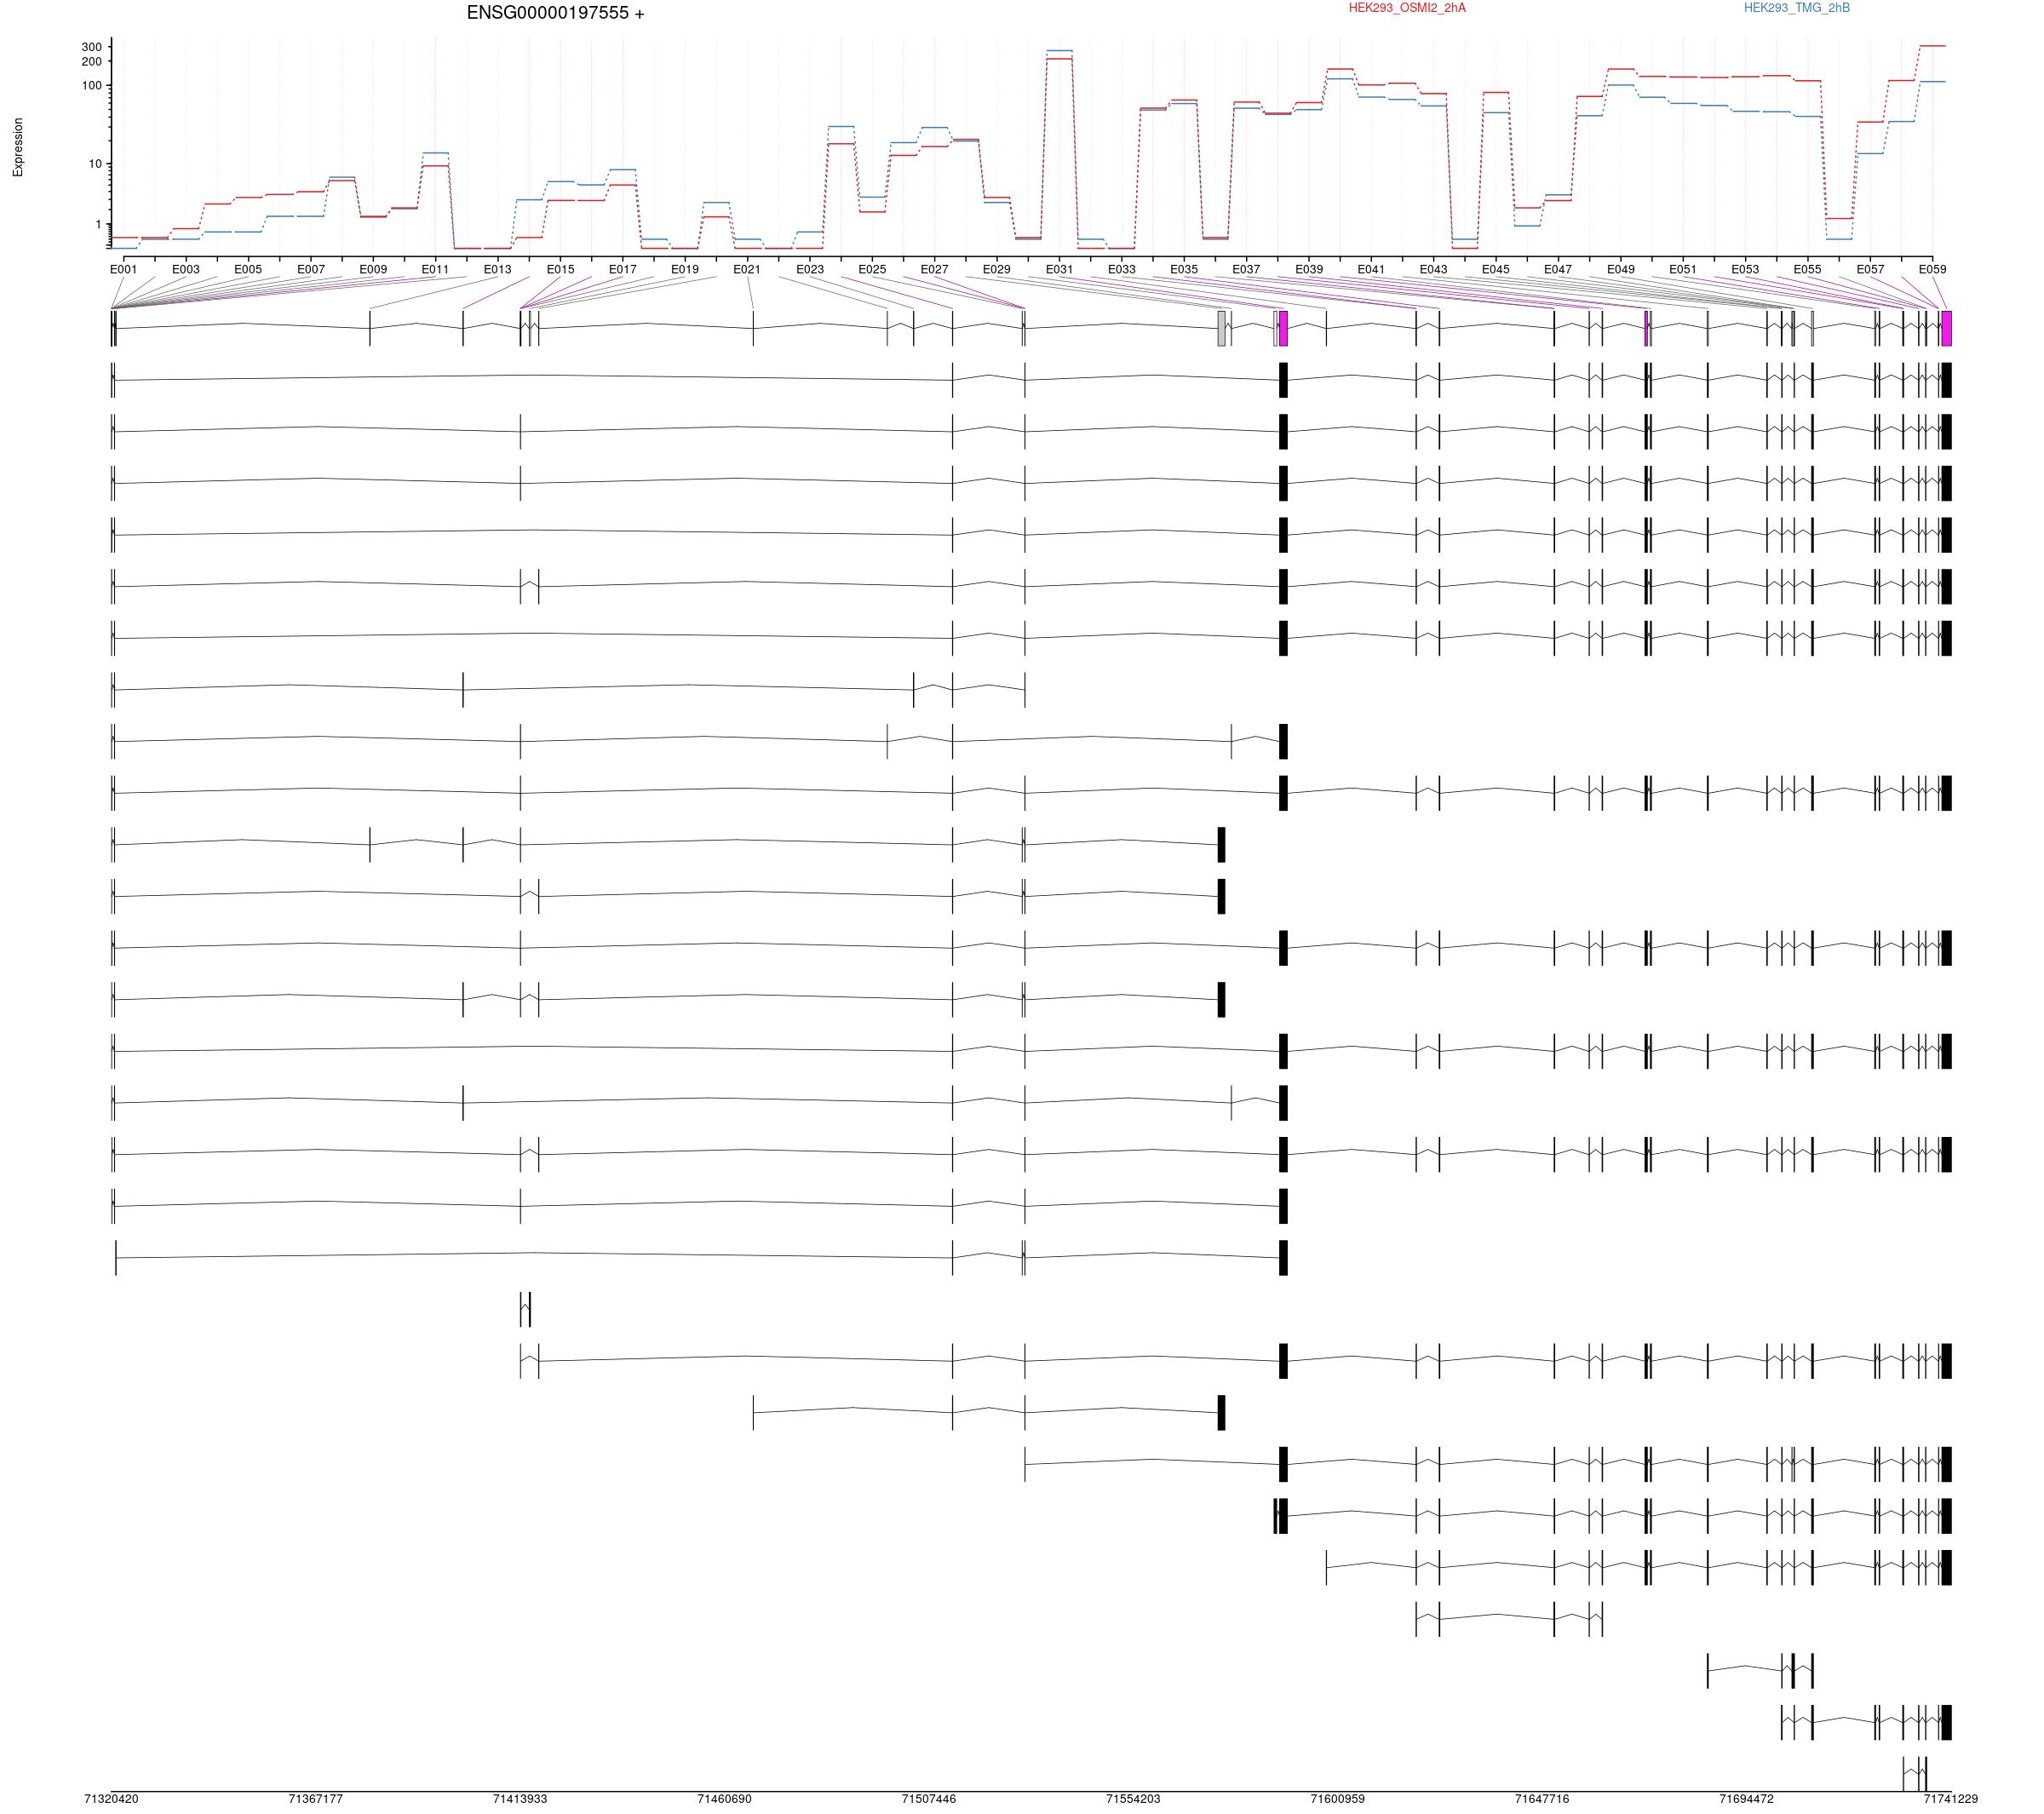Click exon label E051

tap(1683, 269)
